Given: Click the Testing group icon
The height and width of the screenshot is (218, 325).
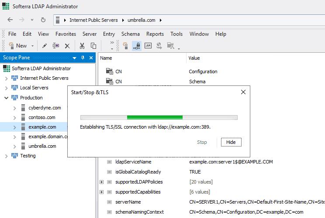Looking at the screenshot, I should 14,156.
